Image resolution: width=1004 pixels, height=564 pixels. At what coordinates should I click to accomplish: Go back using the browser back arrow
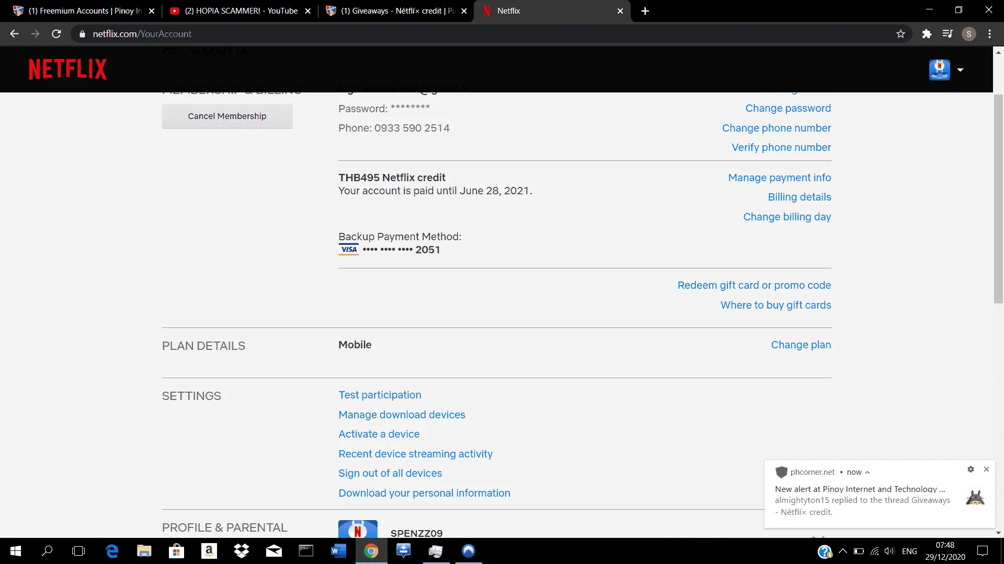point(14,34)
